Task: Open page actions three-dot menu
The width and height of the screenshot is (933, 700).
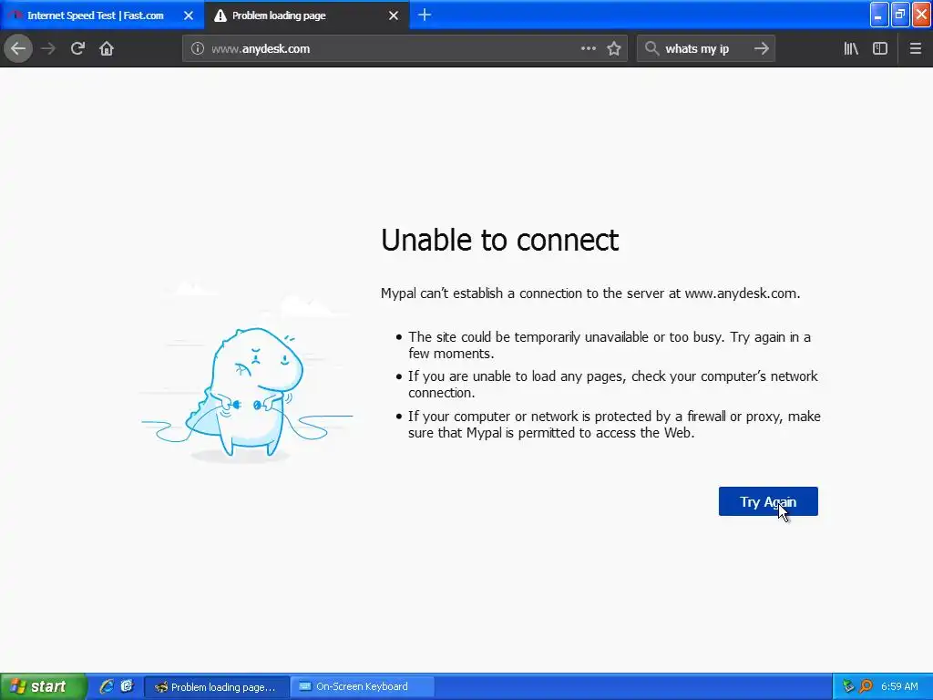Action: tap(588, 49)
